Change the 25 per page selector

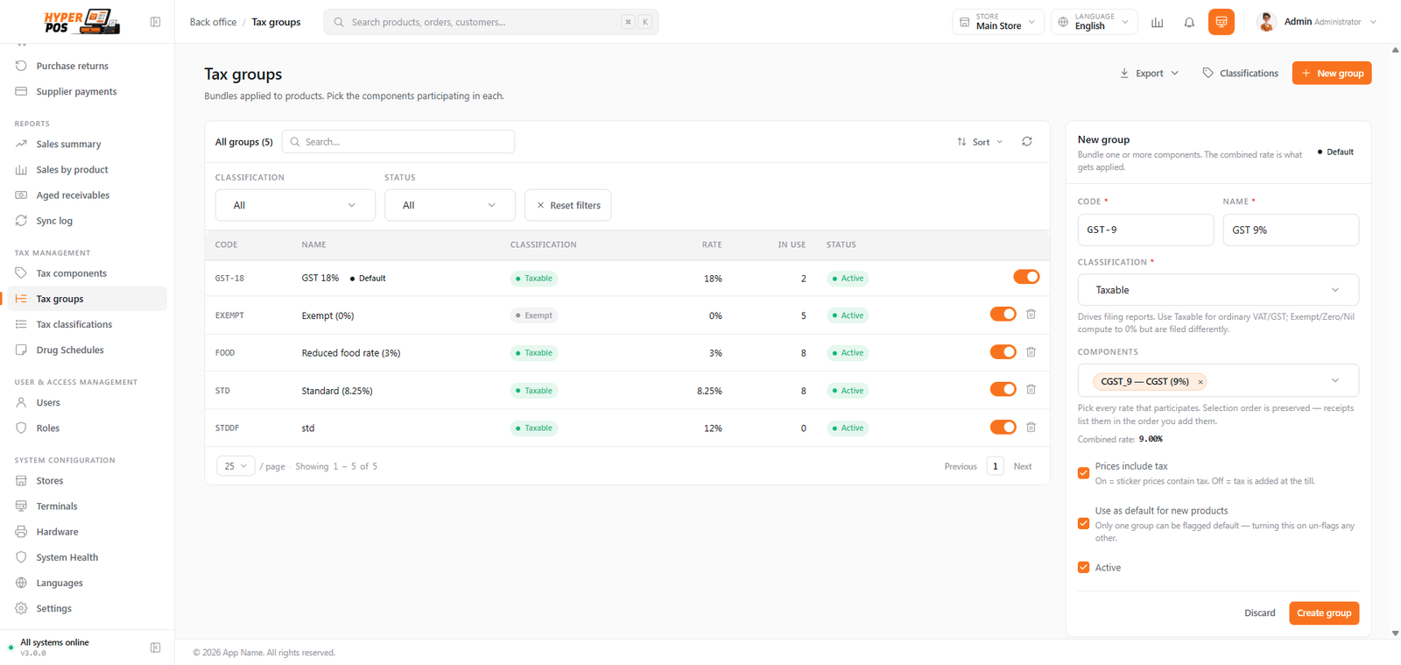(x=236, y=466)
